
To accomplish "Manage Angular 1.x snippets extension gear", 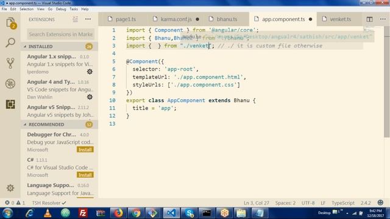I will 90,72.
